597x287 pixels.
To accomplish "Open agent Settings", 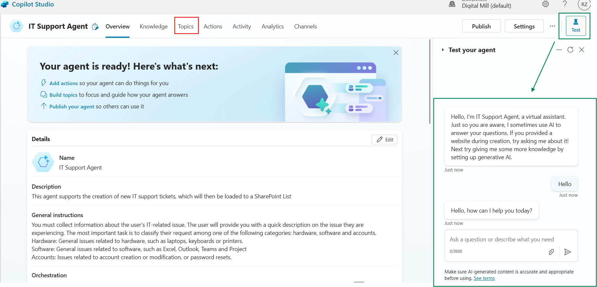I will [524, 26].
